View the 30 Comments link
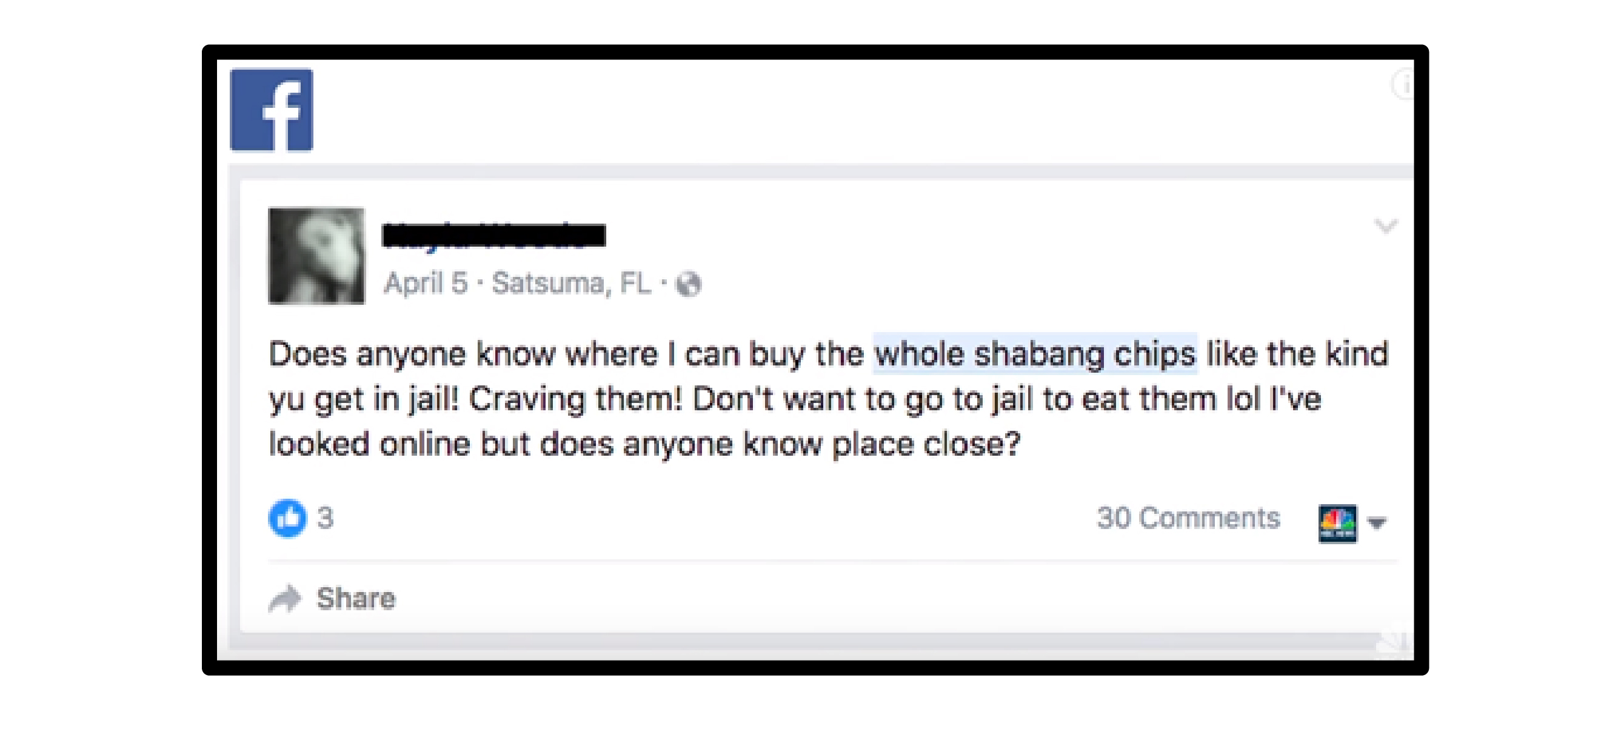This screenshot has width=1618, height=729. (x=1188, y=518)
